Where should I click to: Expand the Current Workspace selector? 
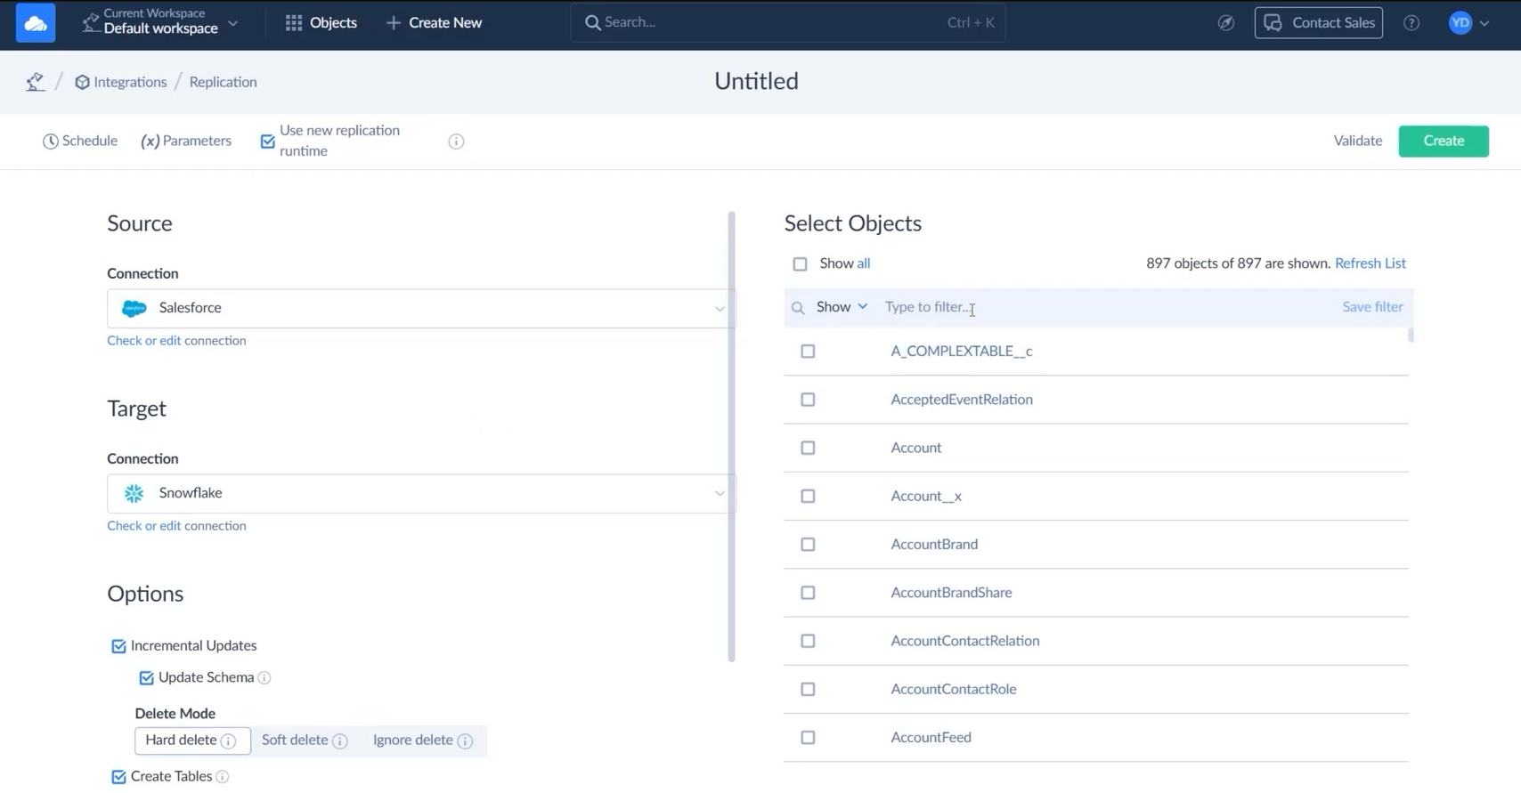tap(160, 22)
